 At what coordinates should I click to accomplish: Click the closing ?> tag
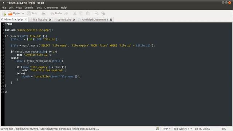tap(7, 92)
